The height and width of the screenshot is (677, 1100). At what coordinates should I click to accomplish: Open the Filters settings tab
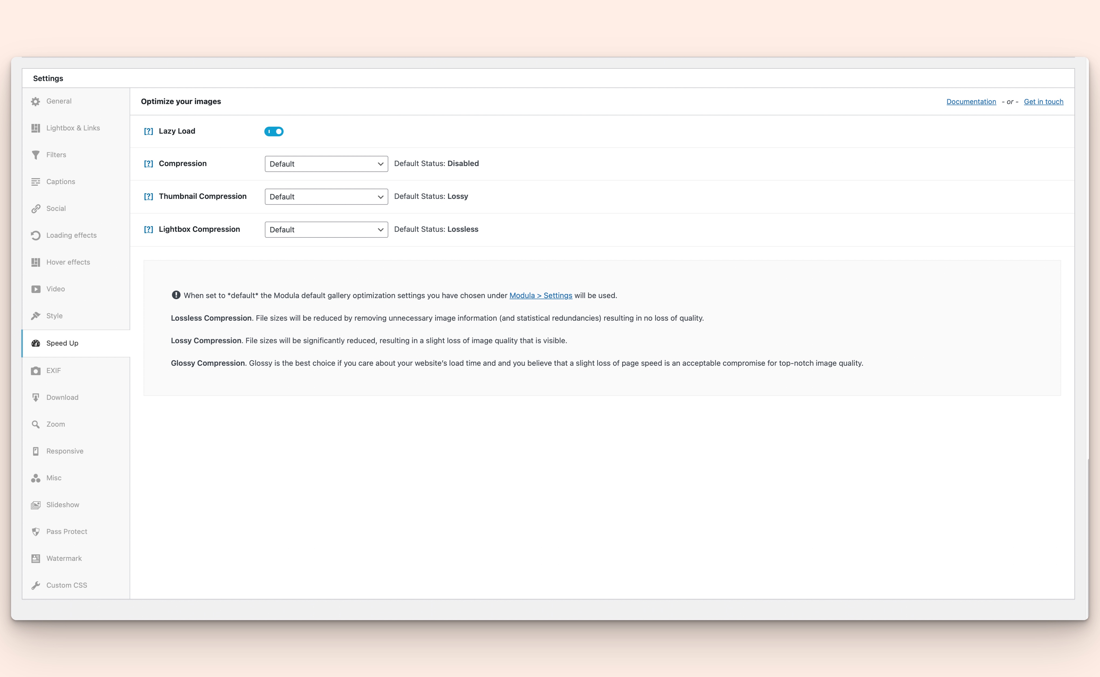76,155
